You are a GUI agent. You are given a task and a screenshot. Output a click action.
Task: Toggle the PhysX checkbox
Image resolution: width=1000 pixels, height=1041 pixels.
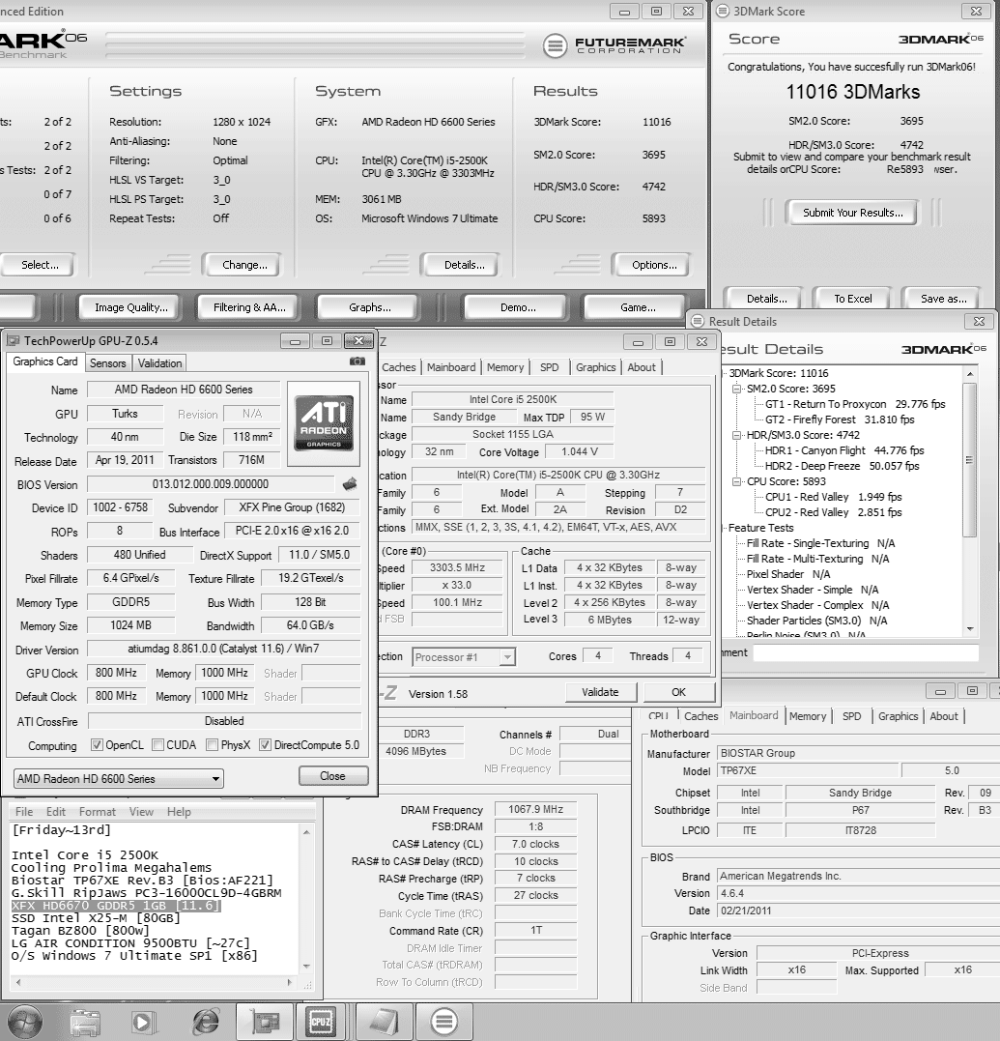(x=213, y=745)
